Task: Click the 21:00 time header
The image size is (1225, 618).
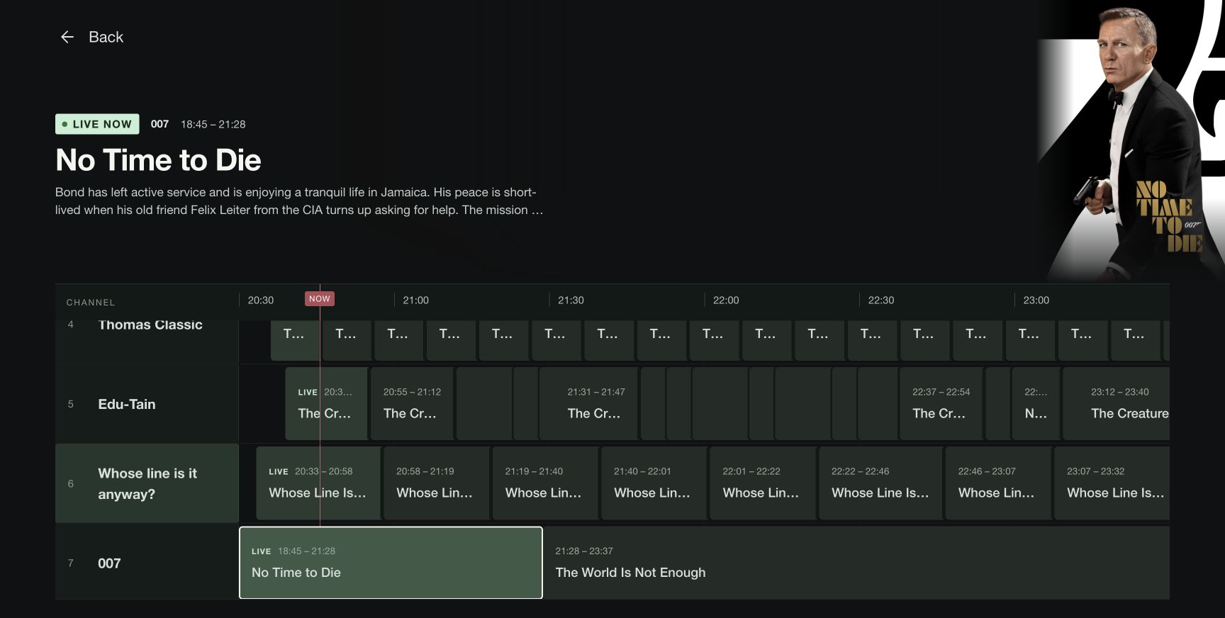Action: (x=415, y=300)
